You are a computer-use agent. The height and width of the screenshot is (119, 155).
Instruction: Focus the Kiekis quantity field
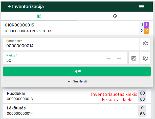pyautogui.click(x=53, y=60)
